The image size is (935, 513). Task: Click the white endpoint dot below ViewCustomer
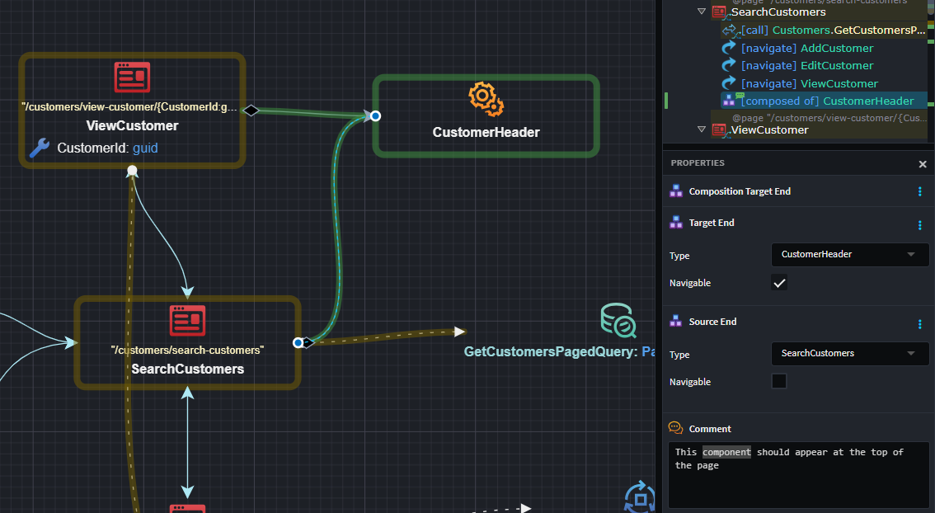(x=133, y=172)
